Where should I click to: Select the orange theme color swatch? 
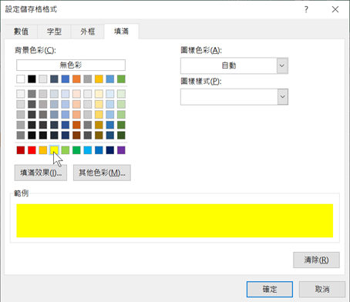(x=76, y=79)
